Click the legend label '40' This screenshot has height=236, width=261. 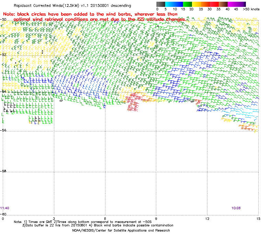[228, 9]
